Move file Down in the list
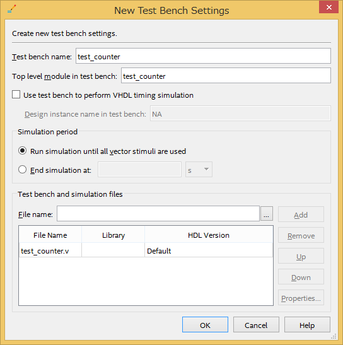This screenshot has height=345, width=343. click(x=301, y=277)
